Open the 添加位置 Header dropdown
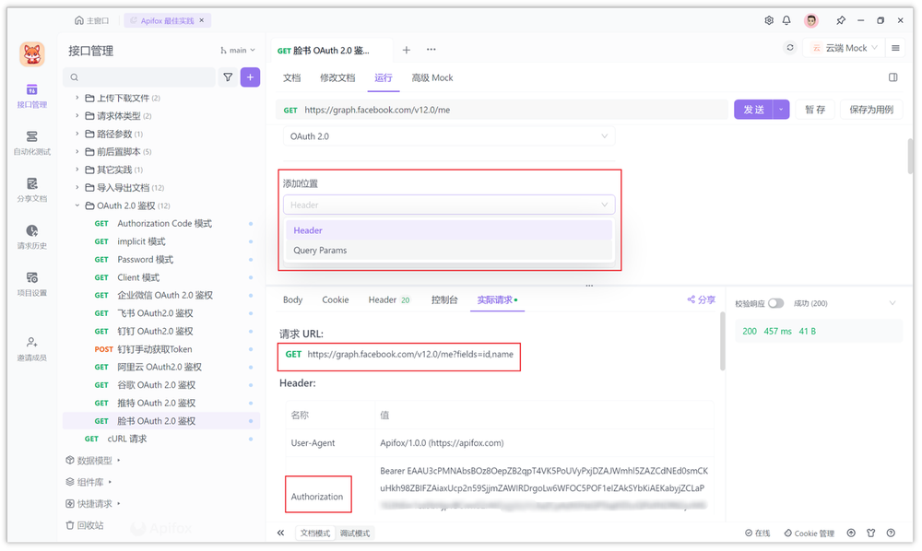 tap(449, 205)
